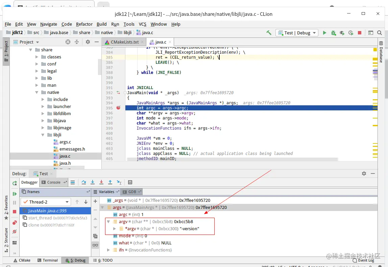
Task: Start debugging with the bug icon
Action: (333, 33)
